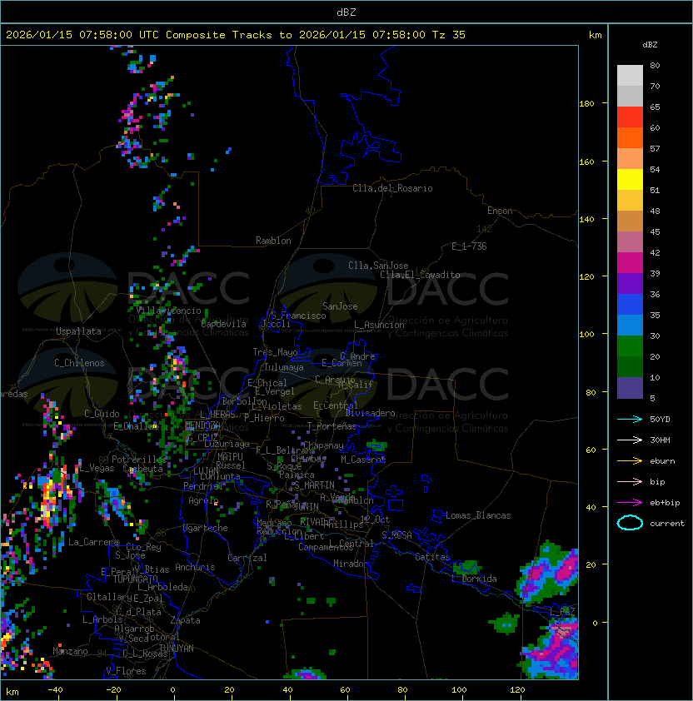
Task: Click the MENDOZA city label on map
Action: click(202, 425)
